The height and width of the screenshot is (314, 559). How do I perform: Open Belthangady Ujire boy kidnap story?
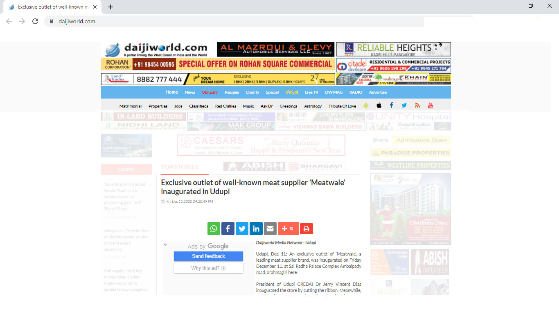126,280
